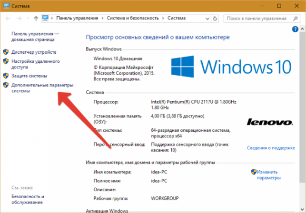Click the shield icon next to 'Настройка удаленного доступа'
Screen dimensions: 306x213
(x=6, y=61)
